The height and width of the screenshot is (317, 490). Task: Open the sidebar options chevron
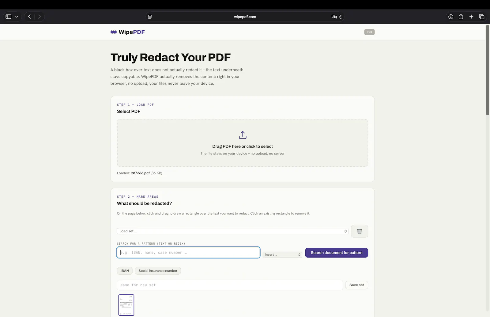(17, 17)
